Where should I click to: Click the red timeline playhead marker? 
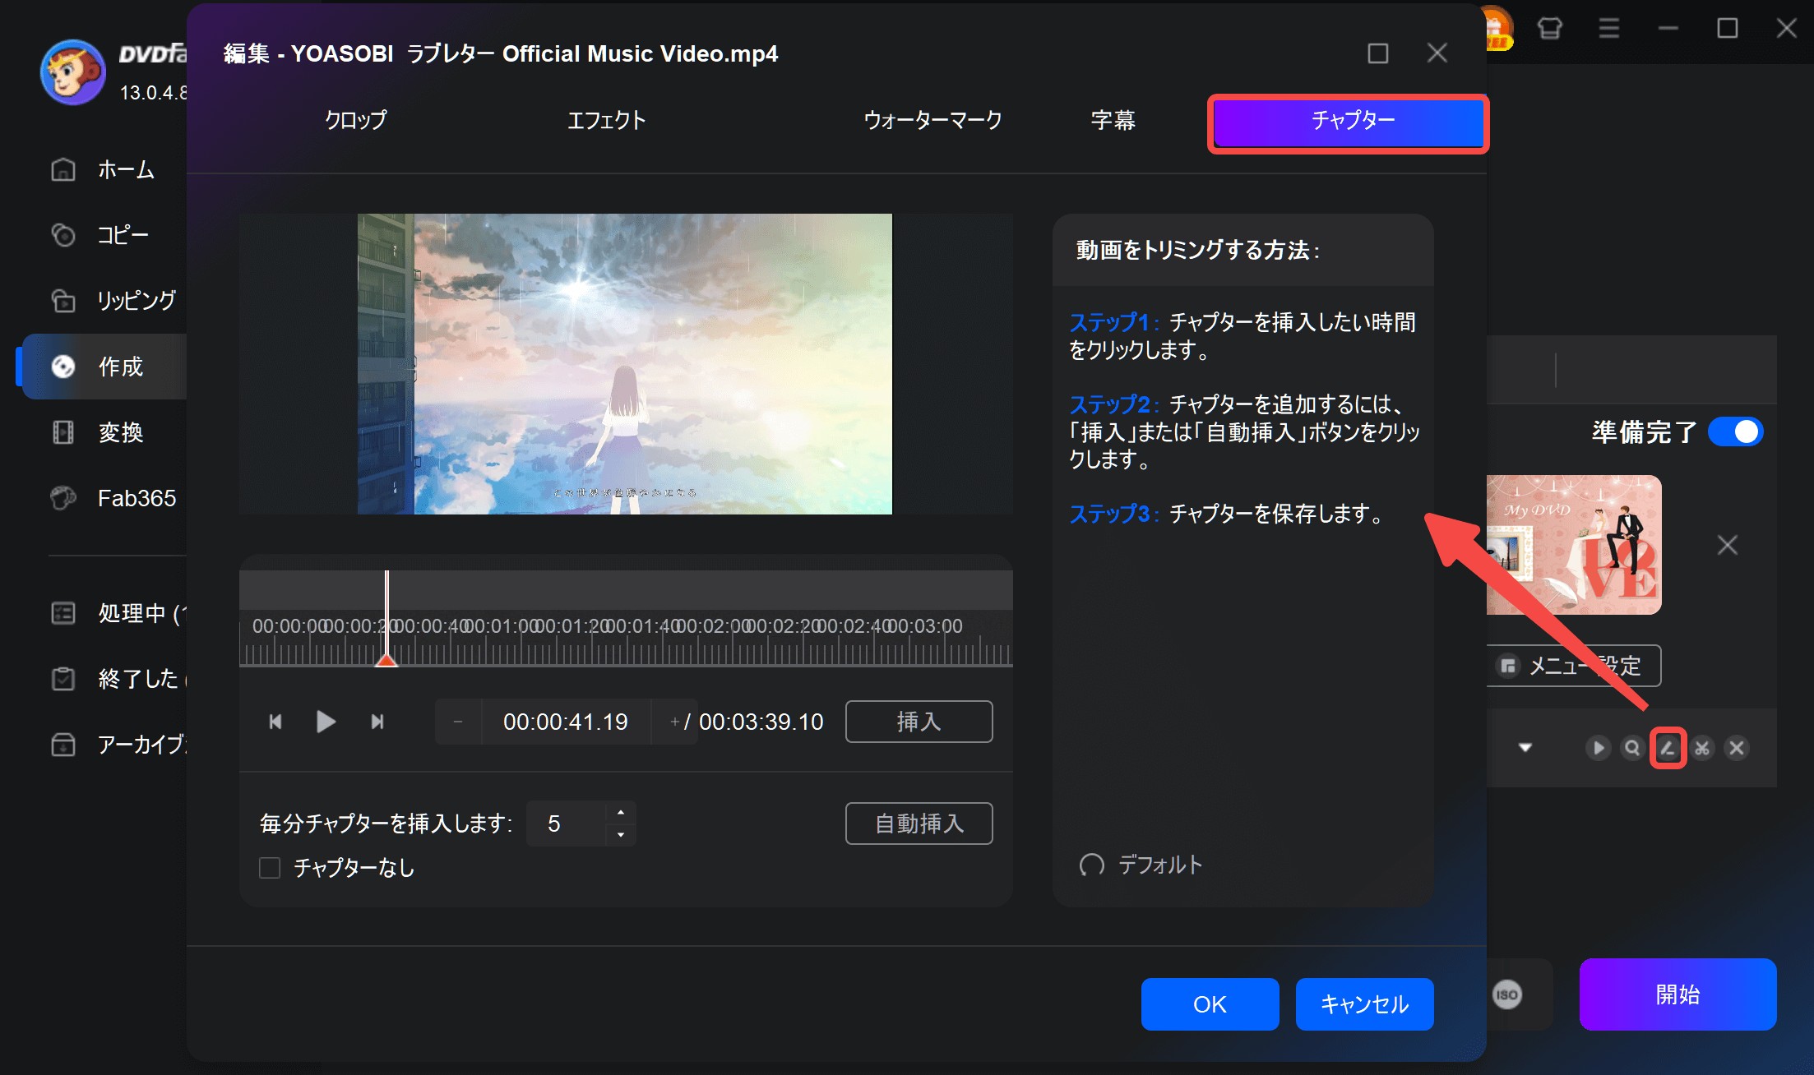[x=386, y=658]
